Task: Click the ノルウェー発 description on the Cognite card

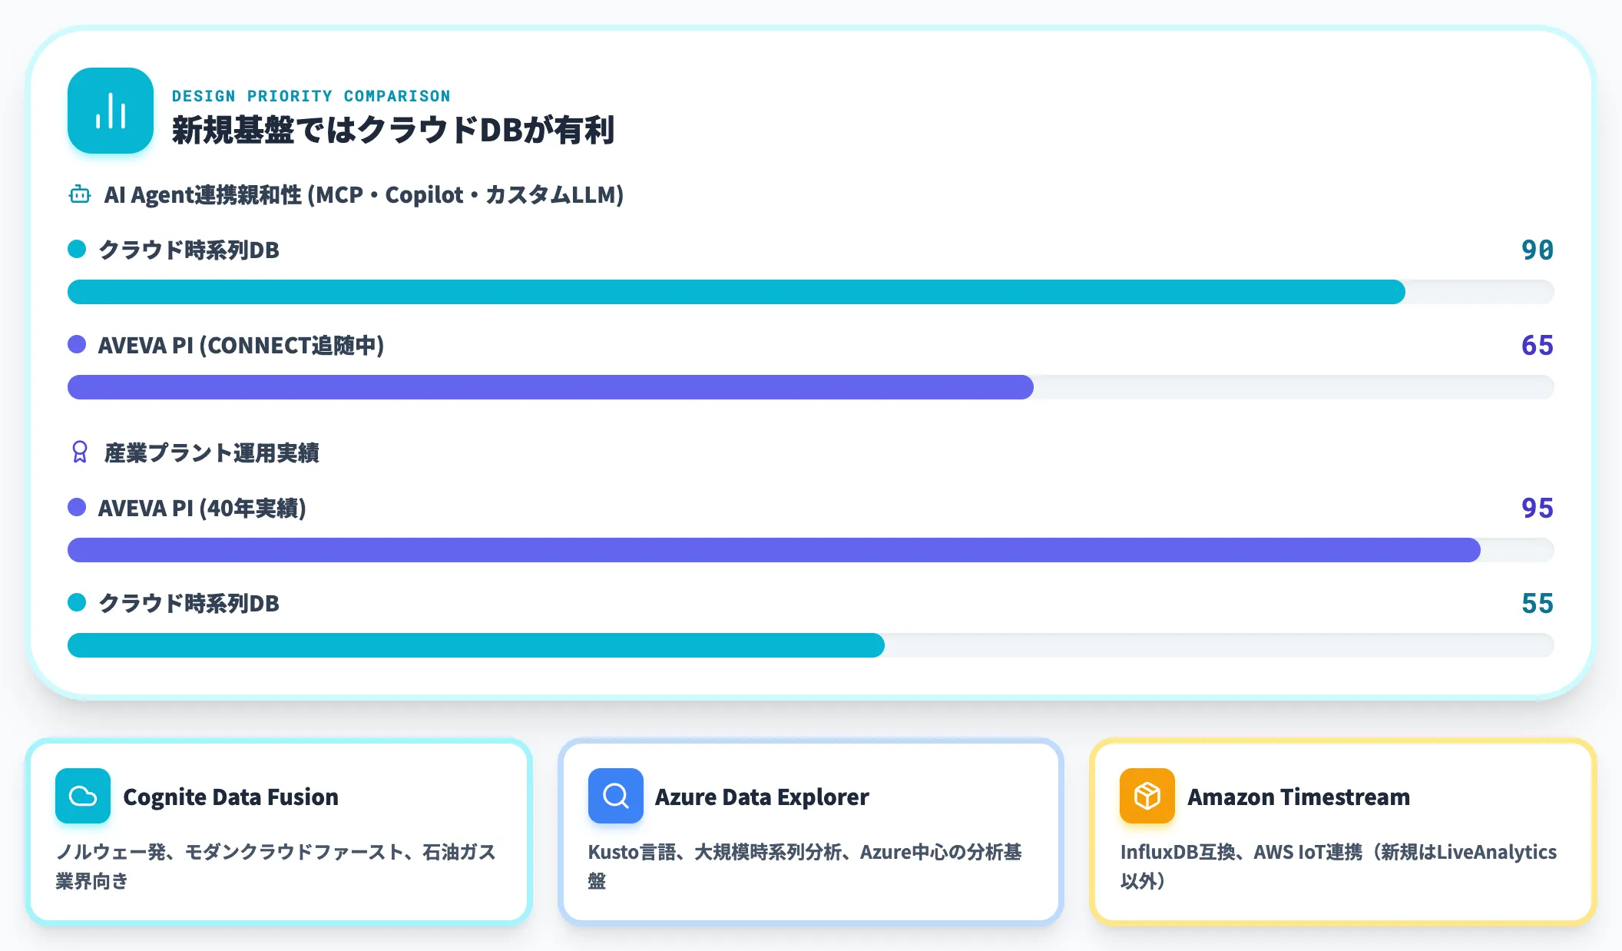Action: [276, 866]
